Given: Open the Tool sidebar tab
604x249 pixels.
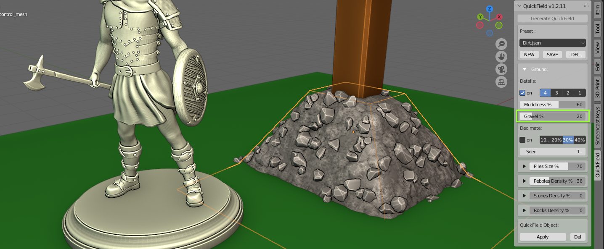Looking at the screenshot, I should tap(597, 29).
